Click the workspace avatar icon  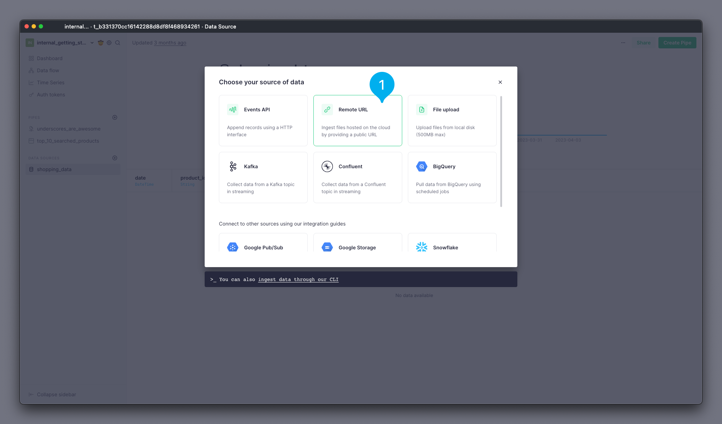point(30,43)
